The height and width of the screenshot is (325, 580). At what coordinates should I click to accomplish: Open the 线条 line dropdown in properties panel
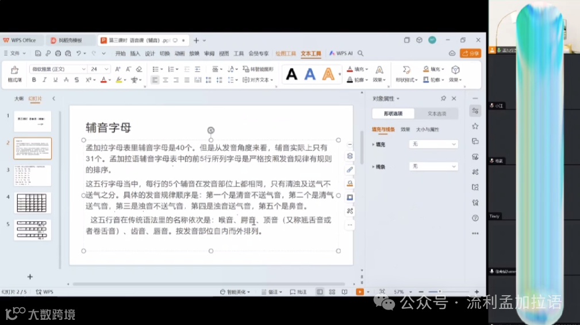pyautogui.click(x=433, y=166)
